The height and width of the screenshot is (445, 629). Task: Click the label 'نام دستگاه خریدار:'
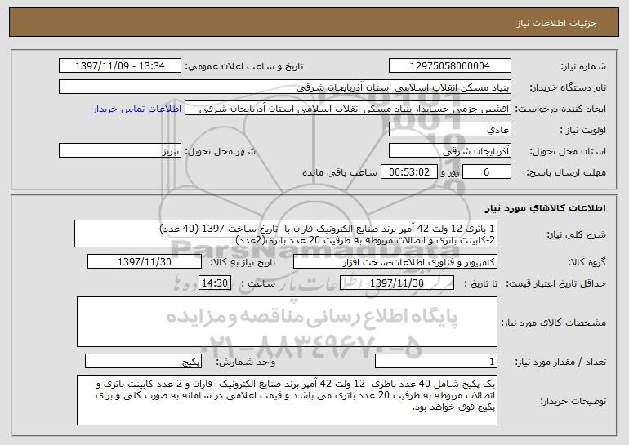(568, 88)
